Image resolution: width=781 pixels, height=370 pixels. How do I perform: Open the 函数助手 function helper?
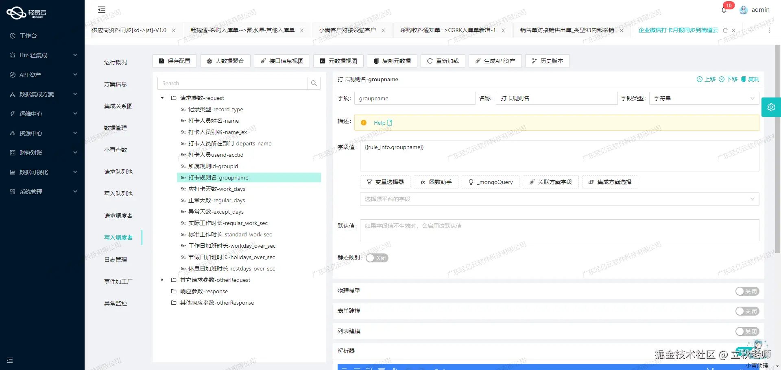436,182
